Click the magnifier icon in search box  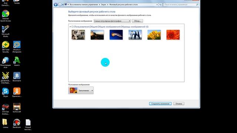click(197, 5)
